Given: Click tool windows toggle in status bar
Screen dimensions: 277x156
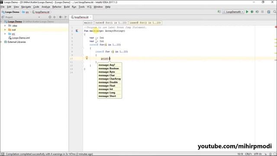Looking at the screenshot, I should click(3, 154).
